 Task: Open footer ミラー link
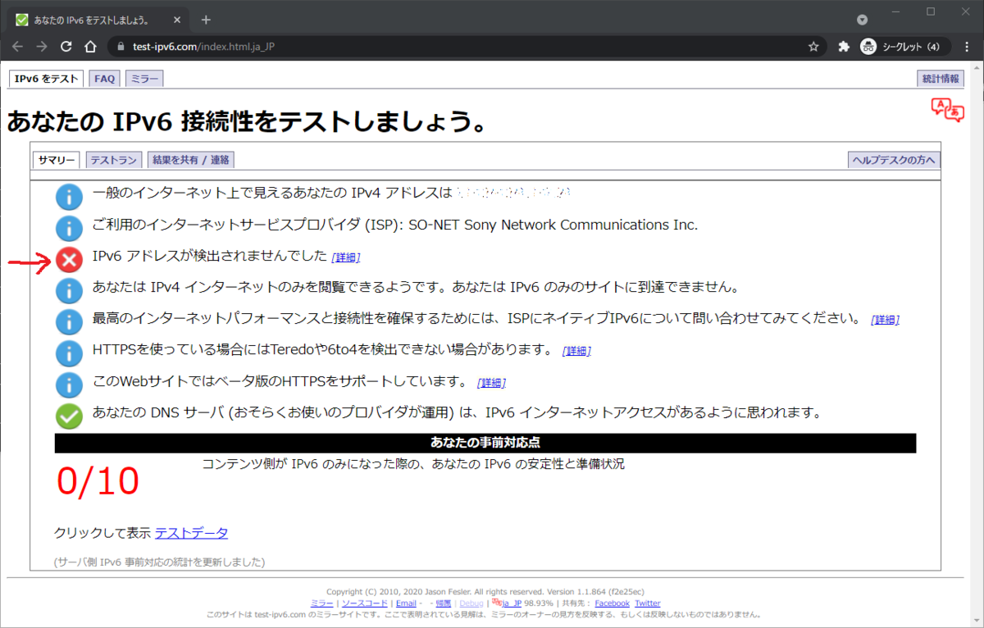coord(323,603)
